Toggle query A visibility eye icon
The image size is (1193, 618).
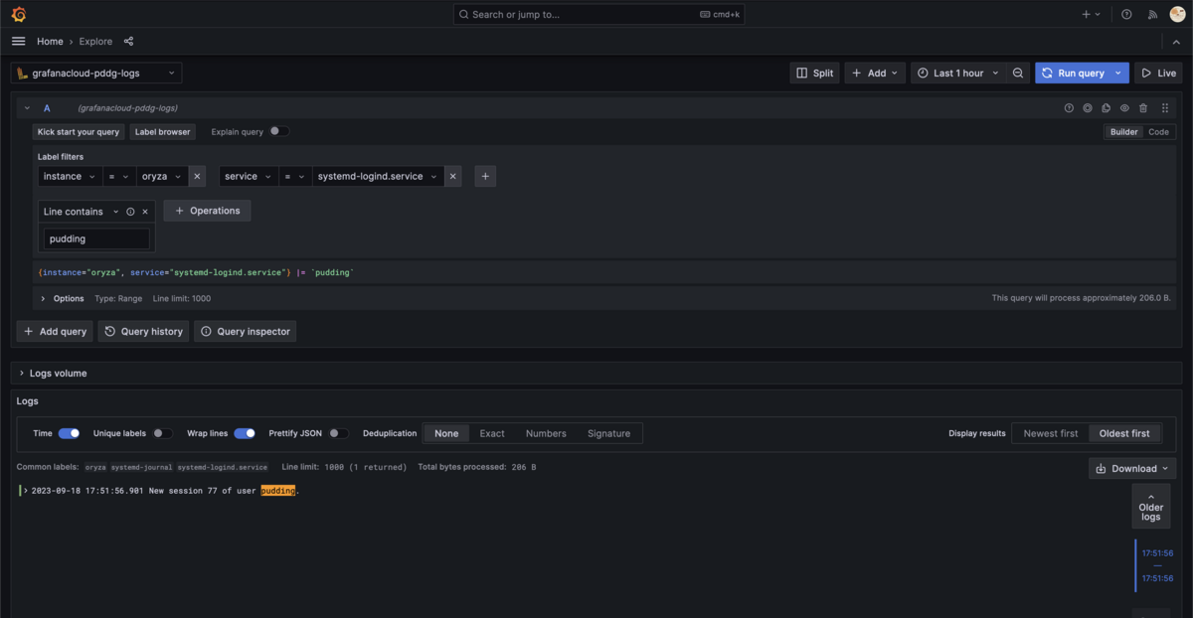1124,108
